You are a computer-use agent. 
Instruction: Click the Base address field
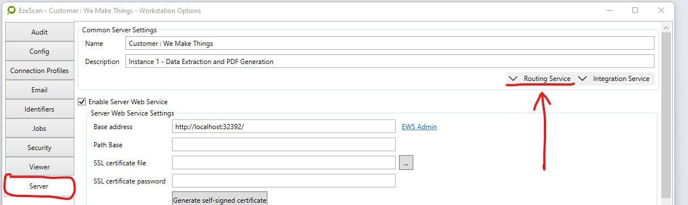point(283,127)
